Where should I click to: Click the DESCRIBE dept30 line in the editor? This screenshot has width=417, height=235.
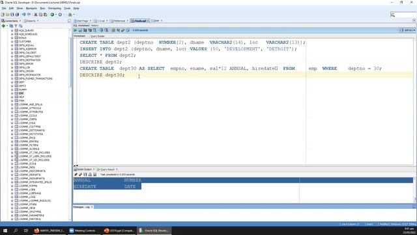pos(102,75)
